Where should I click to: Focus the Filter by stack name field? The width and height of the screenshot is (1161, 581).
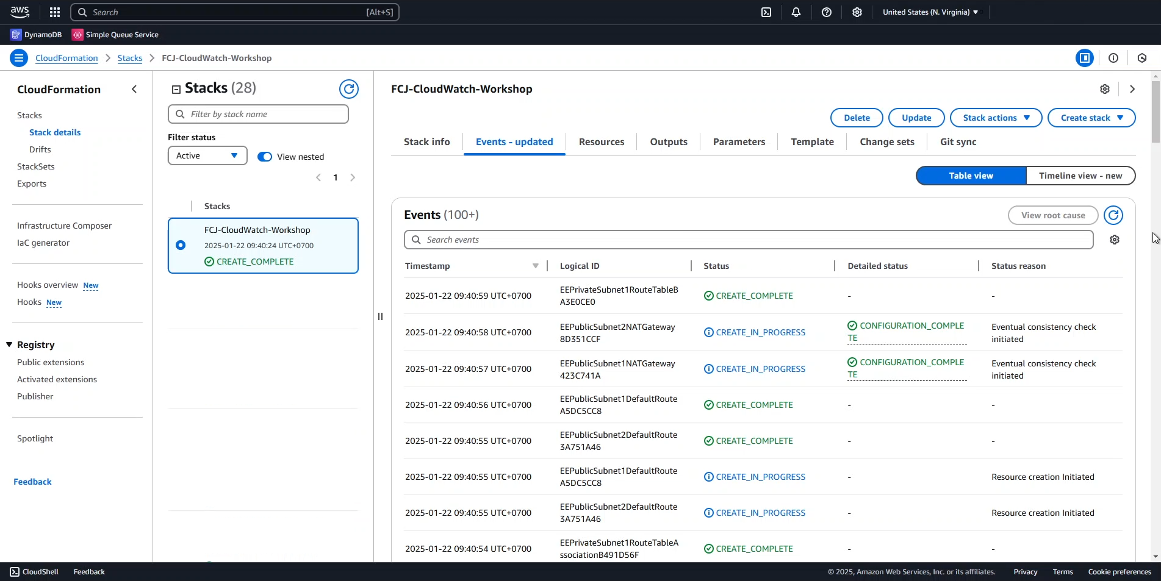point(258,114)
